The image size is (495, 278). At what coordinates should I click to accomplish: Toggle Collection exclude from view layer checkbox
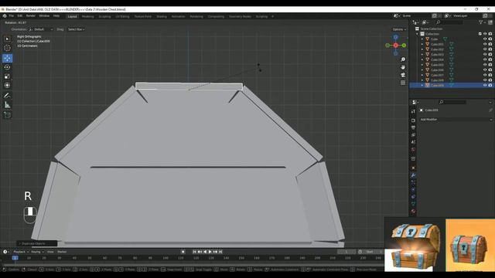480,34
